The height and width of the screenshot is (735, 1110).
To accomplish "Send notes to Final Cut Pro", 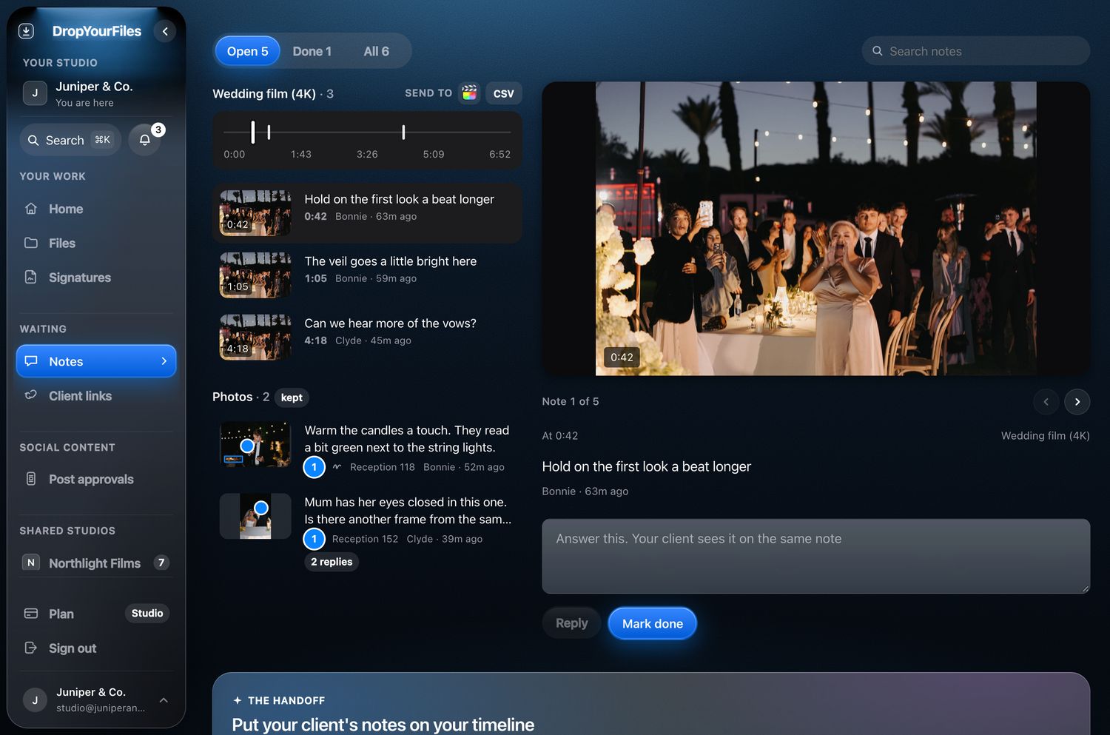I will pyautogui.click(x=469, y=93).
